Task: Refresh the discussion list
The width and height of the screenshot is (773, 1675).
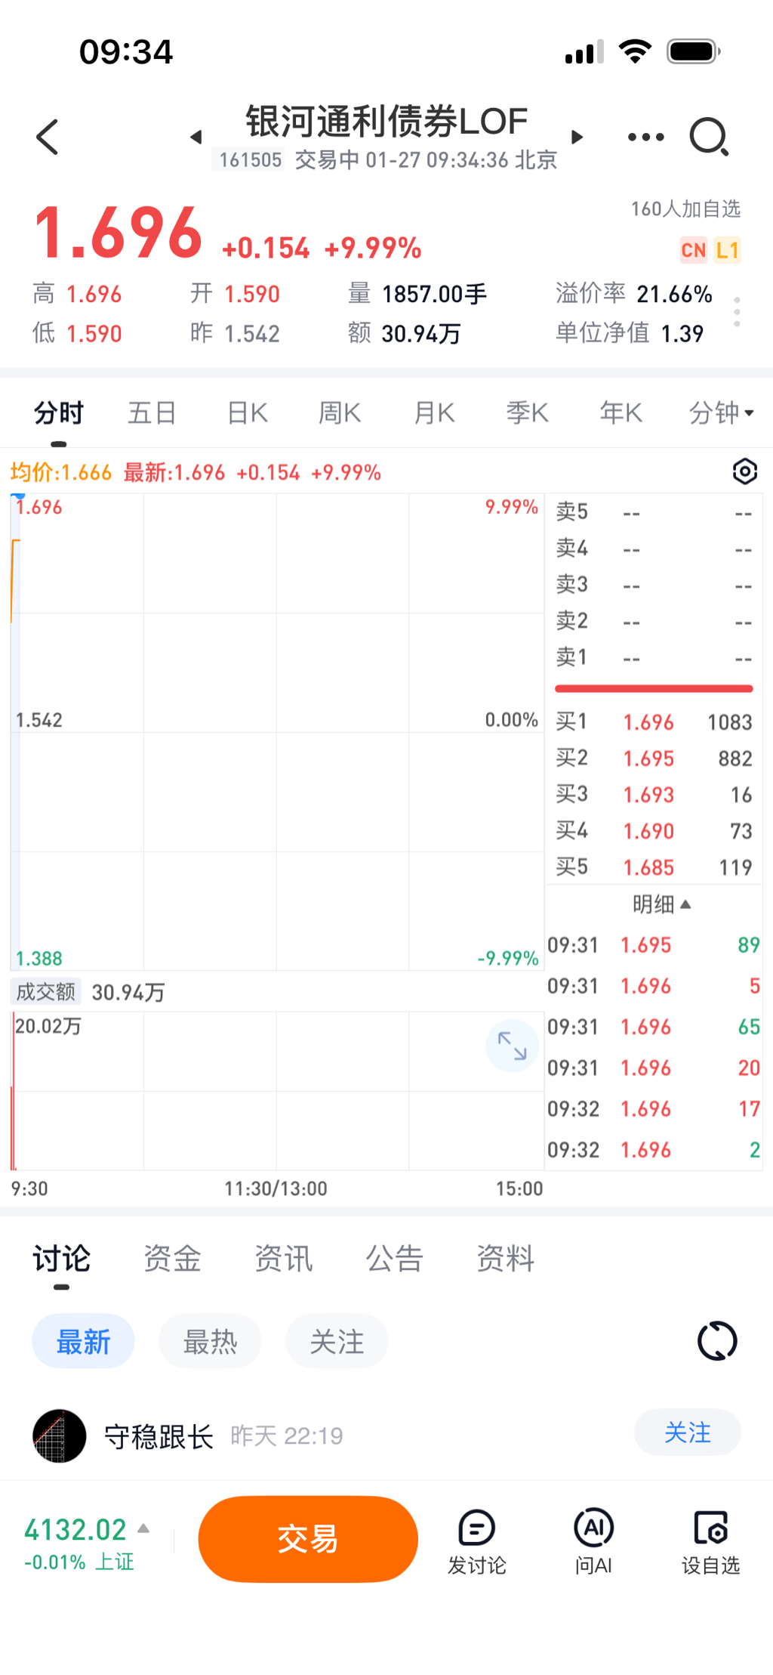Action: click(716, 1341)
